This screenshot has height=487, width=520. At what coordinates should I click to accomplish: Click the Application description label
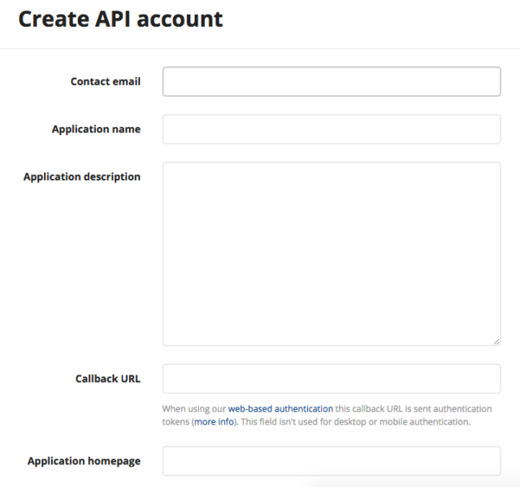tap(82, 176)
